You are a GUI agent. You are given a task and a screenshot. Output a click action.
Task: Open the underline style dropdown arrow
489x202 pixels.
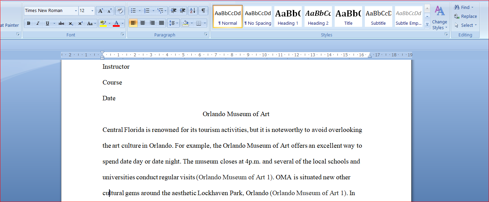pyautogui.click(x=53, y=23)
